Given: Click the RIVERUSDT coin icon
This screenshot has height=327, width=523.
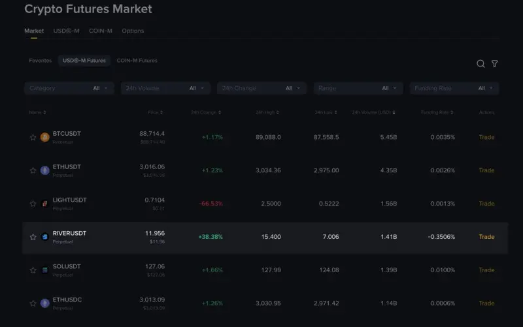Looking at the screenshot, I should 44,237.
